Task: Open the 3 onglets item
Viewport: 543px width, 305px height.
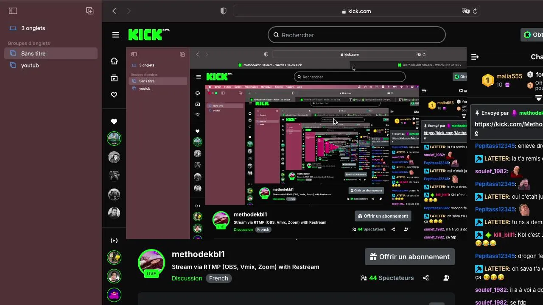Action: 51,28
